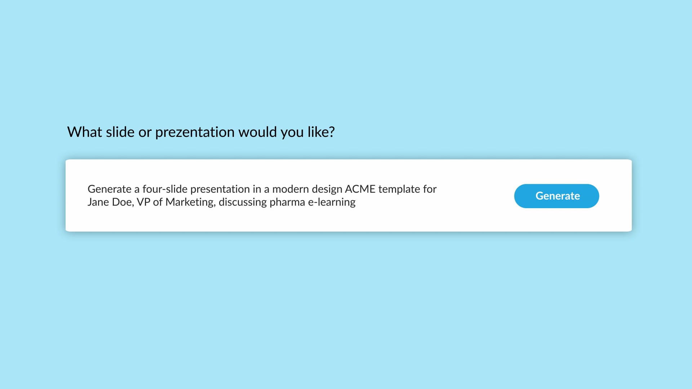Click the word 'What' starting the heading
The height and width of the screenshot is (389, 692).
point(85,132)
